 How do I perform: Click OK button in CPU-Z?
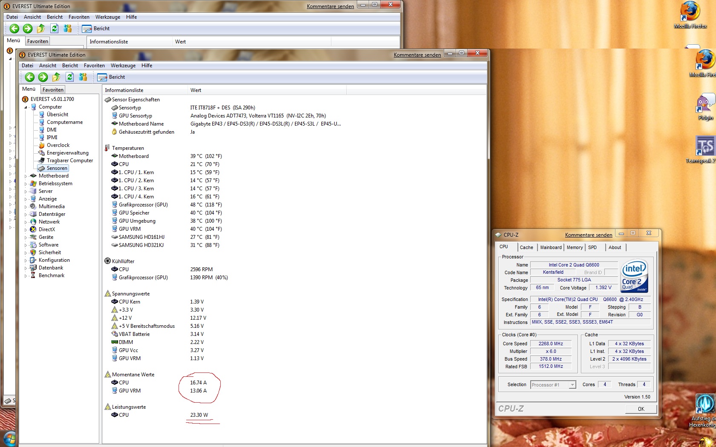click(641, 409)
